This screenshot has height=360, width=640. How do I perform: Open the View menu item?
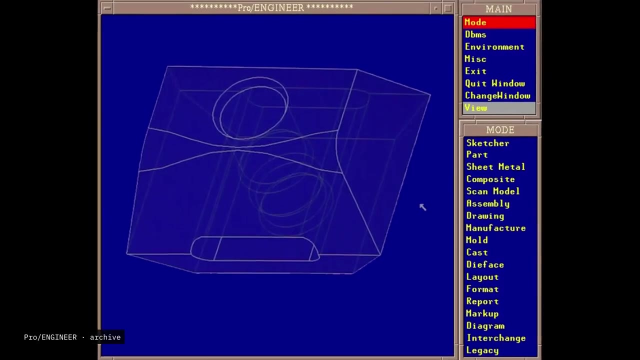coord(499,108)
